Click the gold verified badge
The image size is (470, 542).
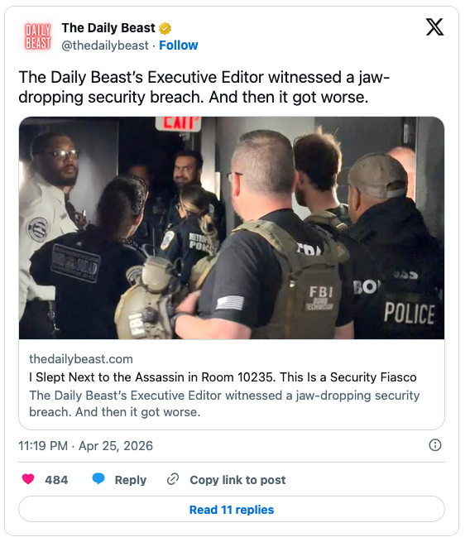coord(165,28)
